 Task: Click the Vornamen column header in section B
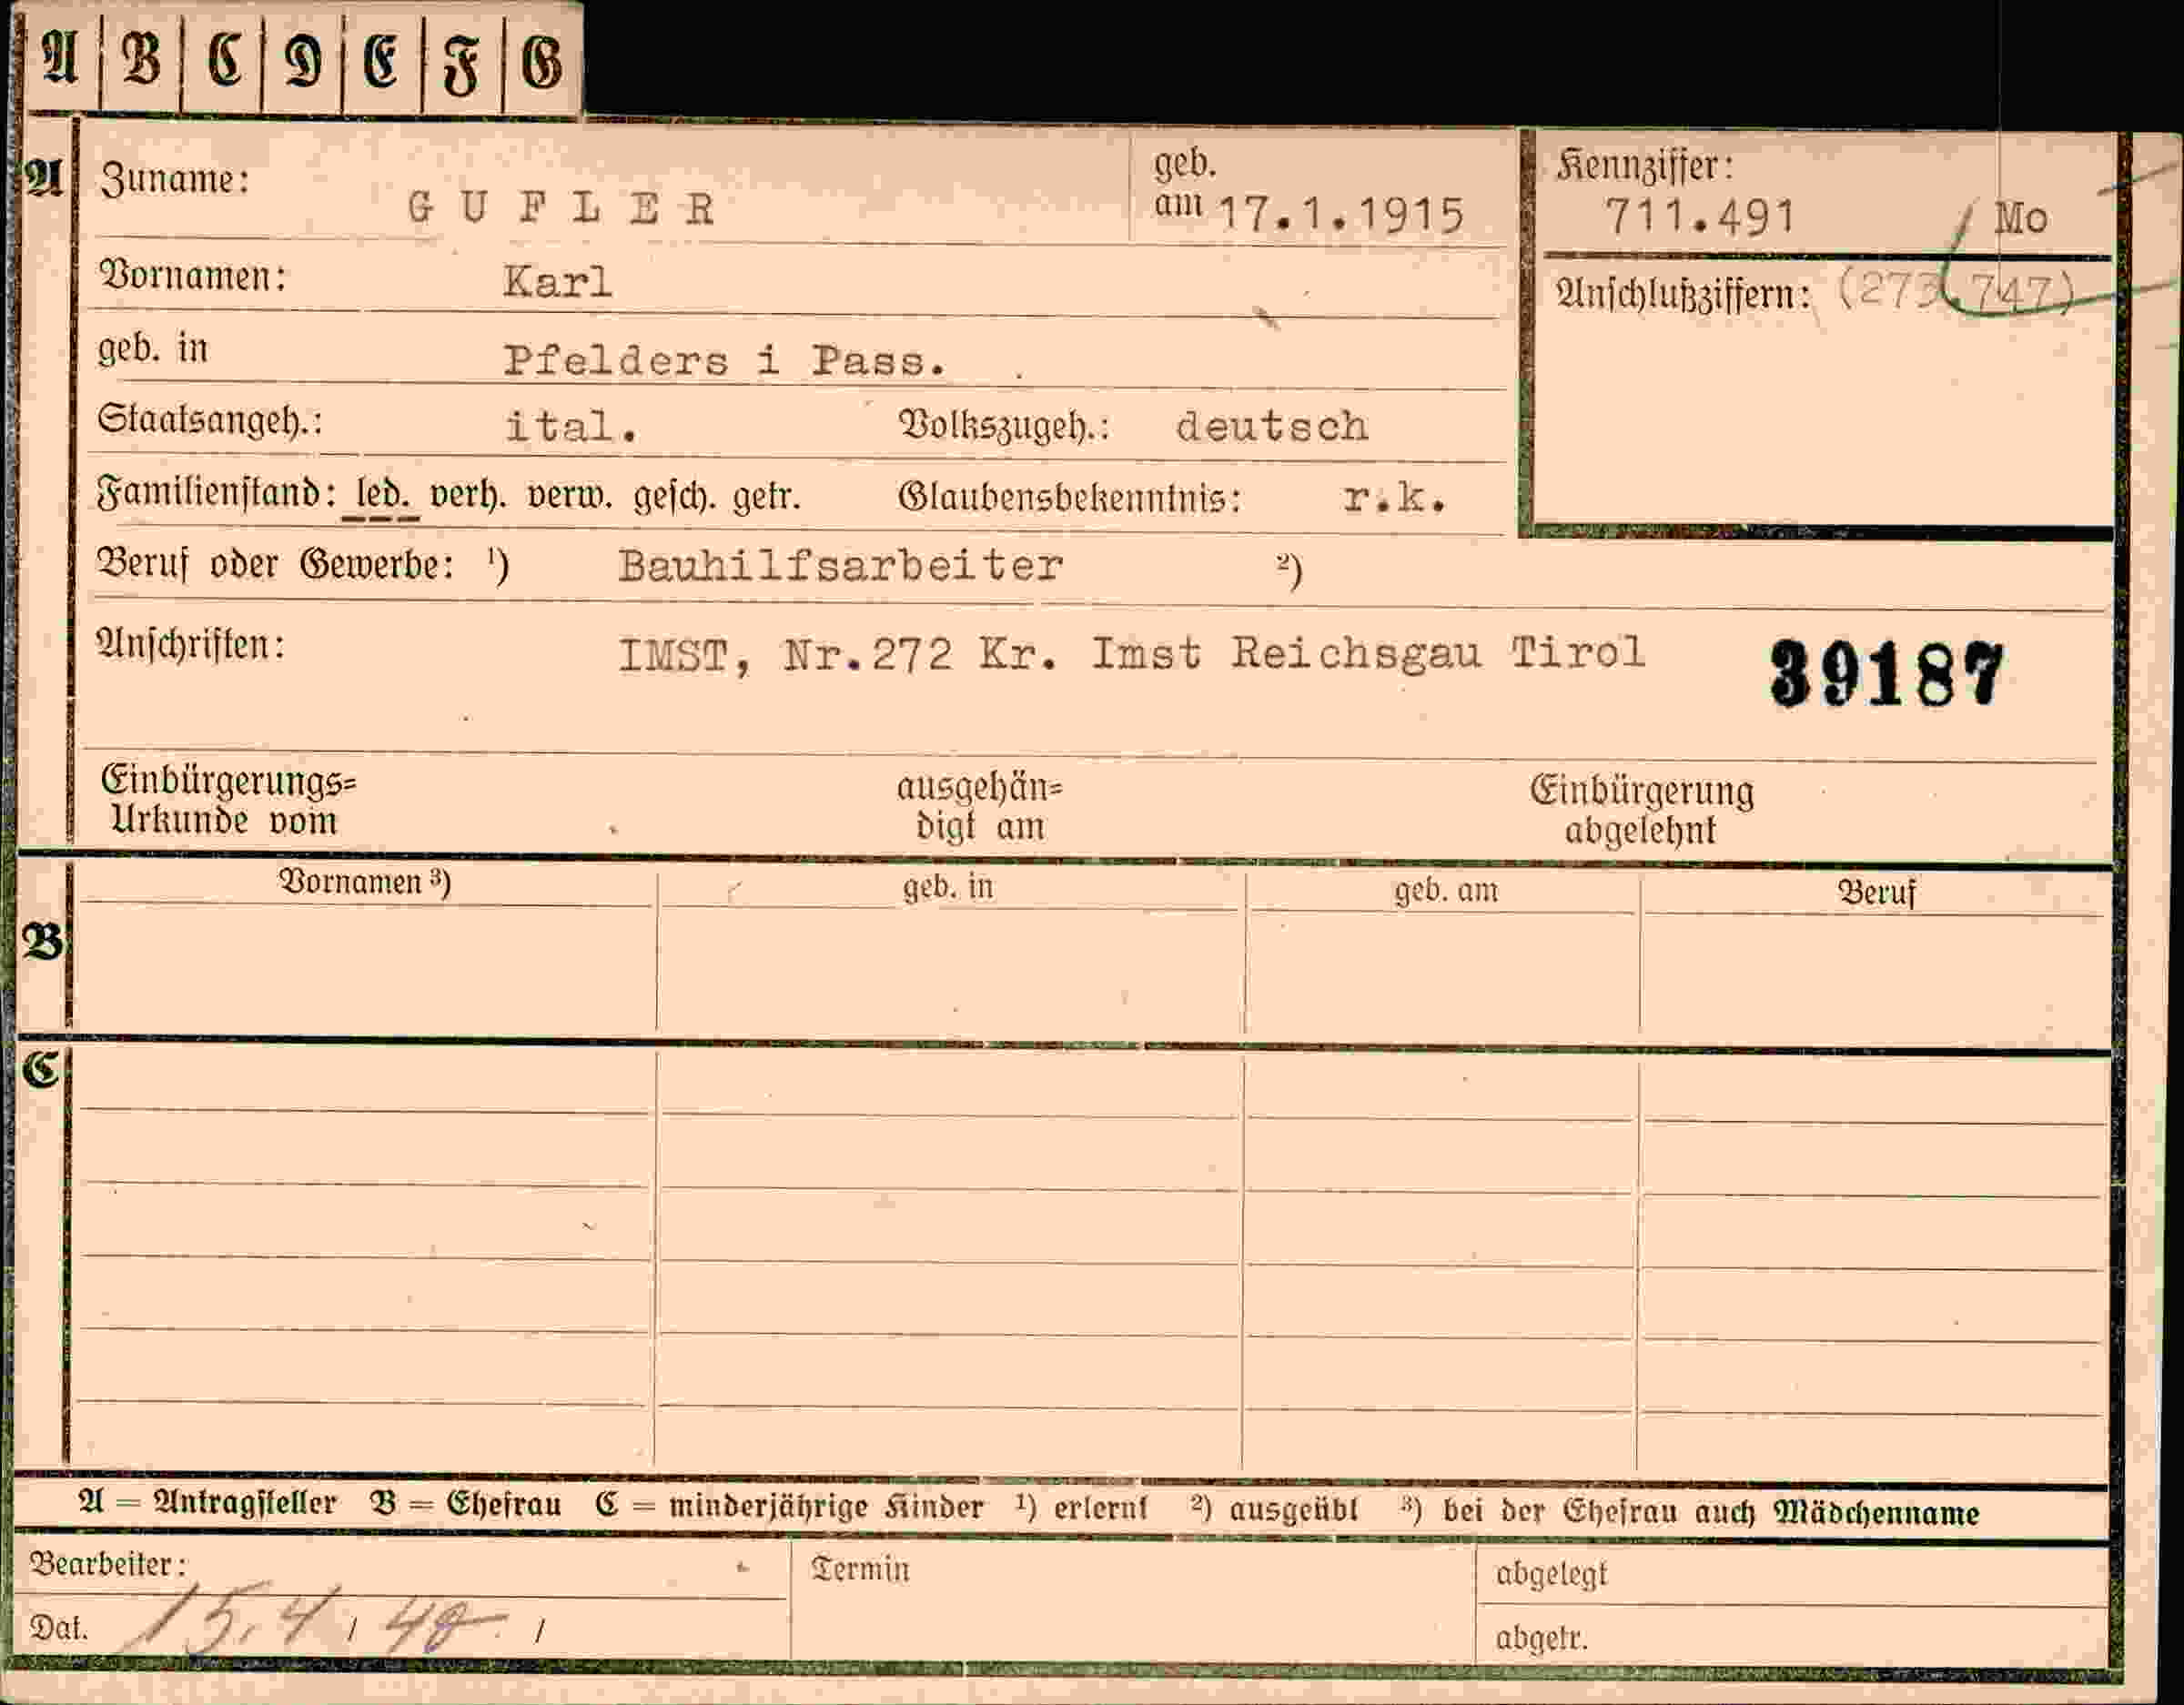[x=364, y=882]
